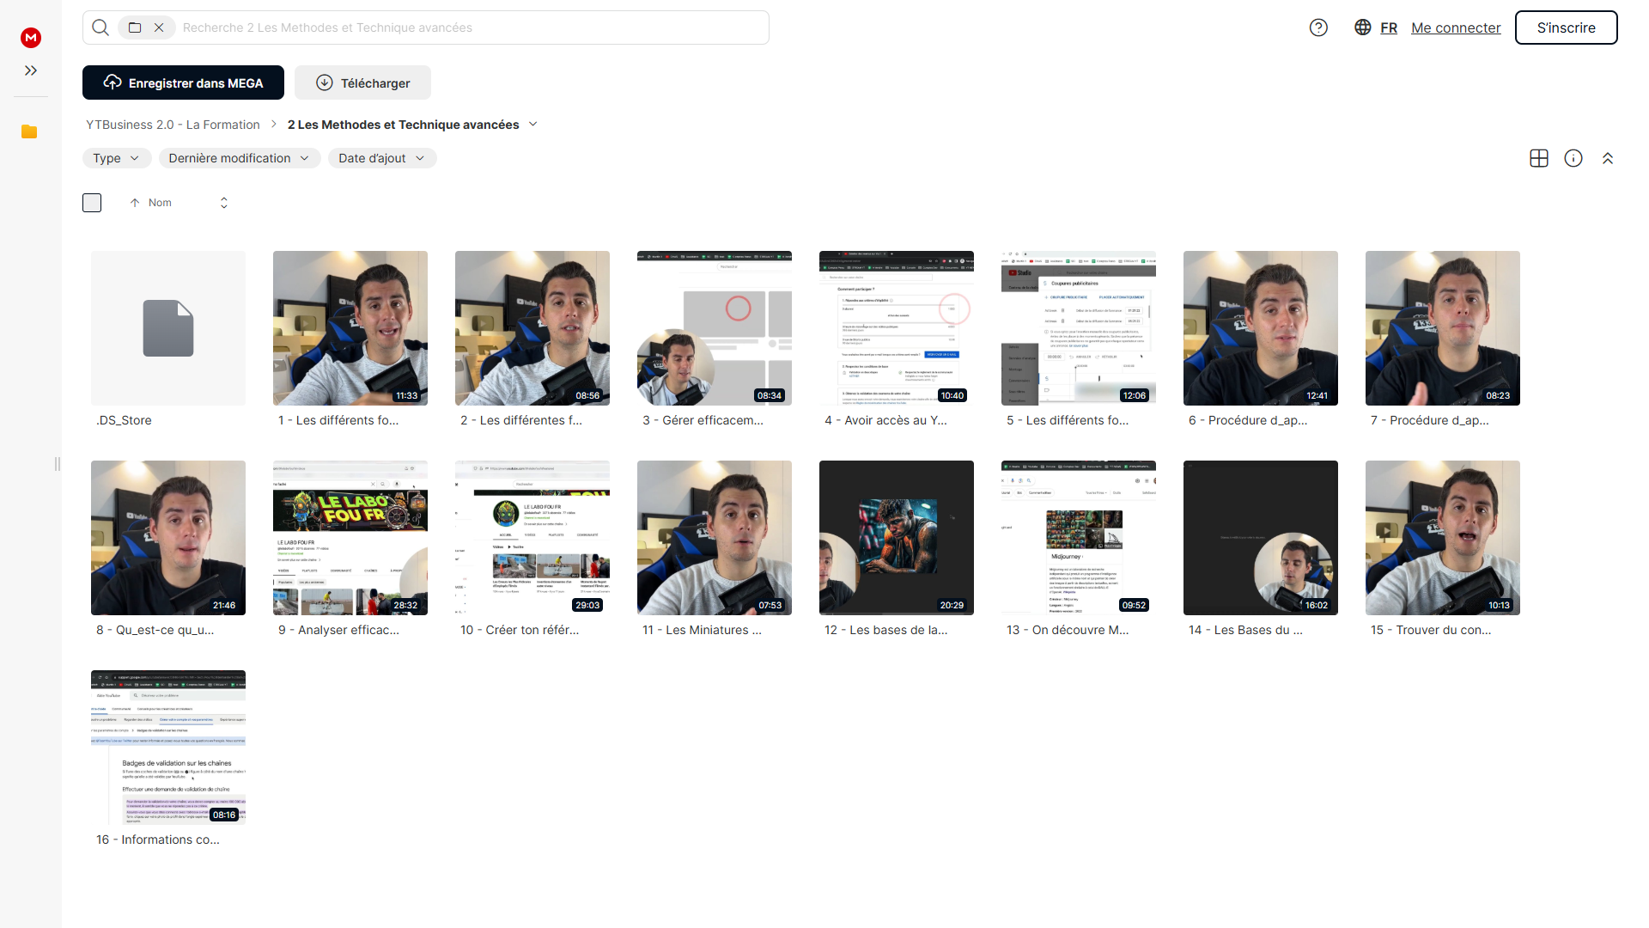1649x928 pixels.
Task: Click Me connecter link
Action: (x=1456, y=27)
